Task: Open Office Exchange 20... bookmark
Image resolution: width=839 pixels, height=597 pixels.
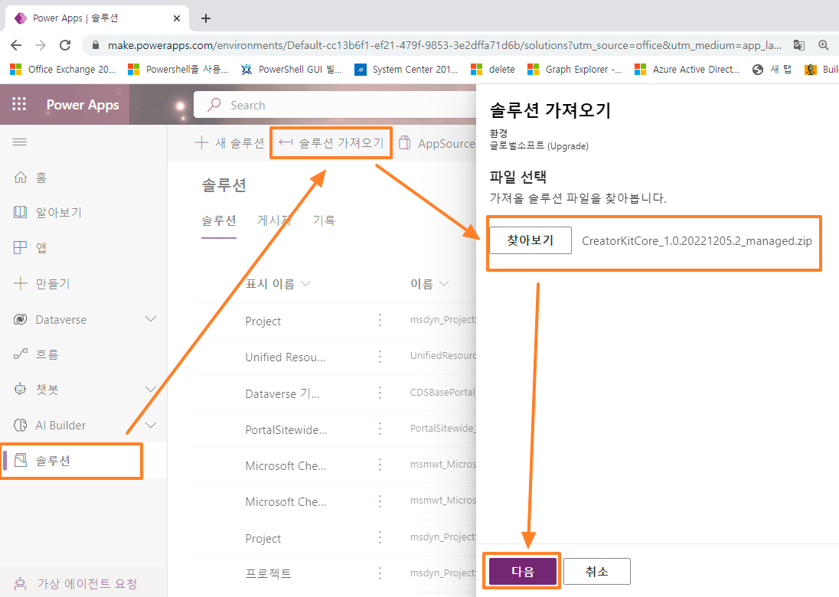Action: (x=63, y=69)
